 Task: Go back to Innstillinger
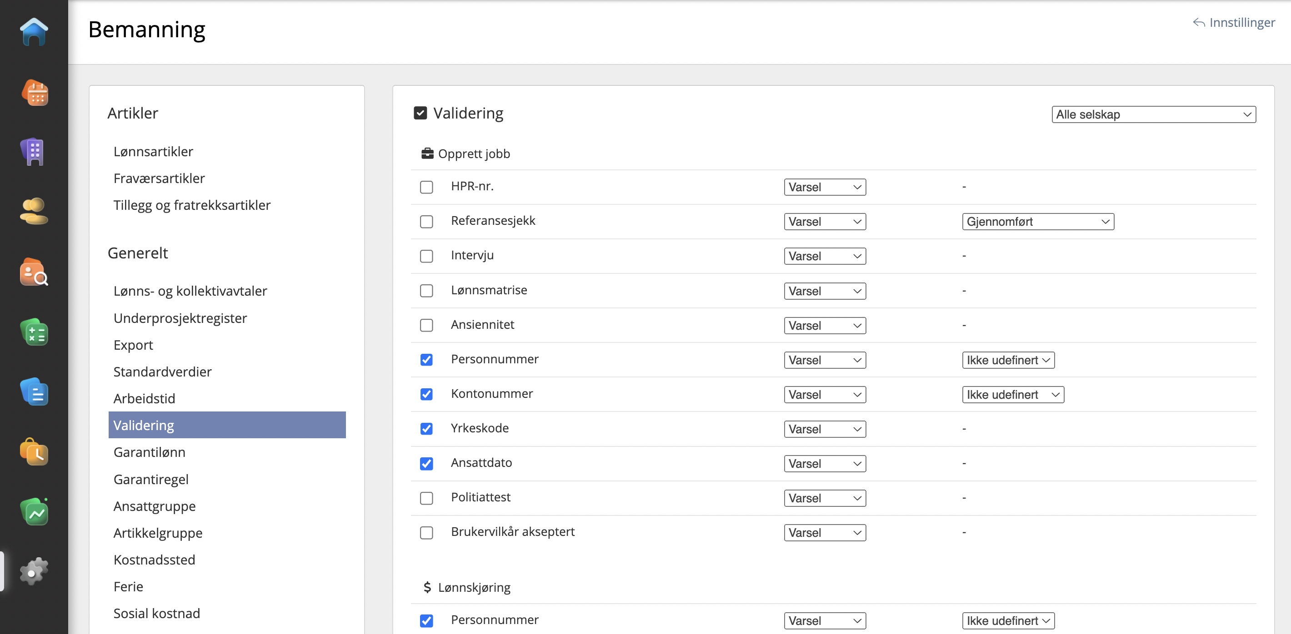point(1233,23)
